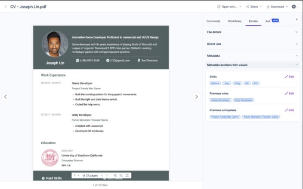Image resolution: width=303 pixels, height=189 pixels.
Task: Collapse the sidebar with double-chevron icon
Action: [x=297, y=19]
